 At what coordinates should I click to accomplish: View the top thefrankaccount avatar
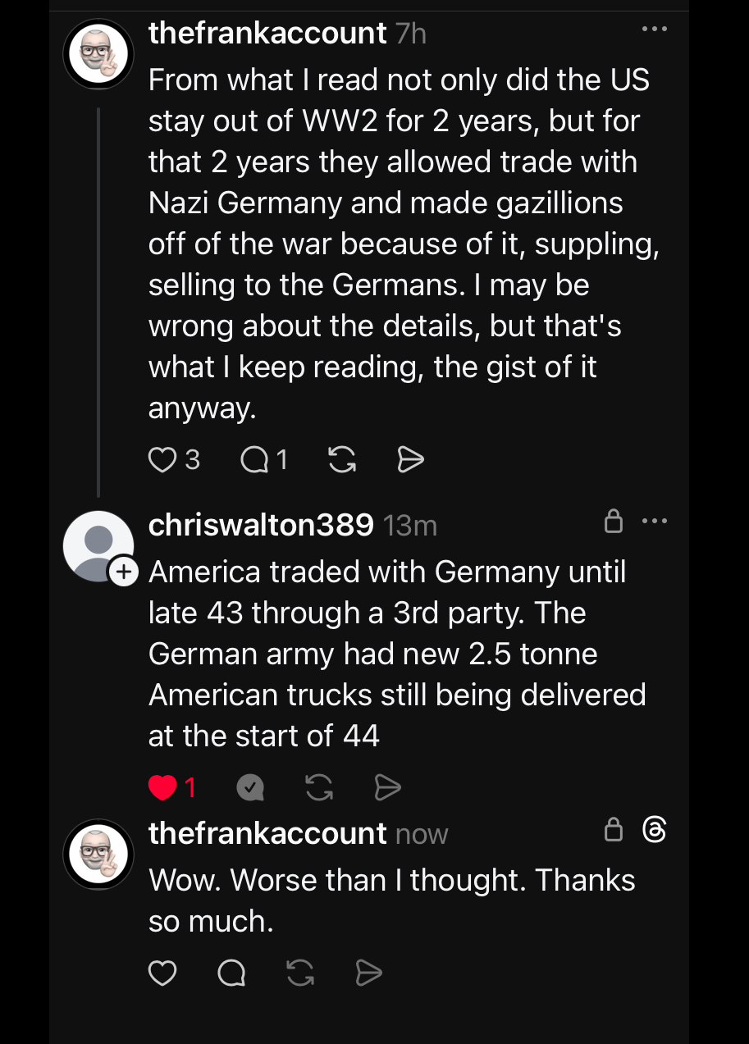[98, 54]
